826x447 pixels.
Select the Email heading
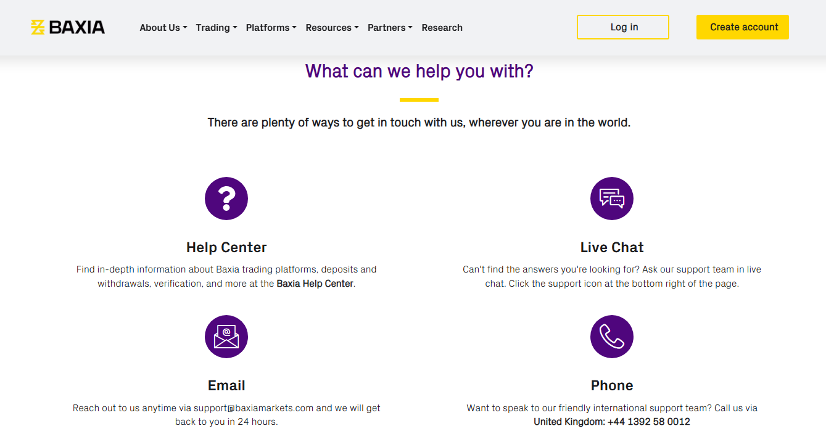226,385
